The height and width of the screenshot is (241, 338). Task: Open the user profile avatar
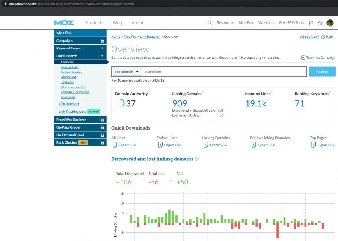click(330, 23)
